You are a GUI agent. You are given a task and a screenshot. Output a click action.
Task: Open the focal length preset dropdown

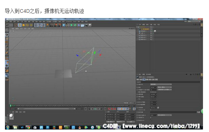[x=164, y=87]
